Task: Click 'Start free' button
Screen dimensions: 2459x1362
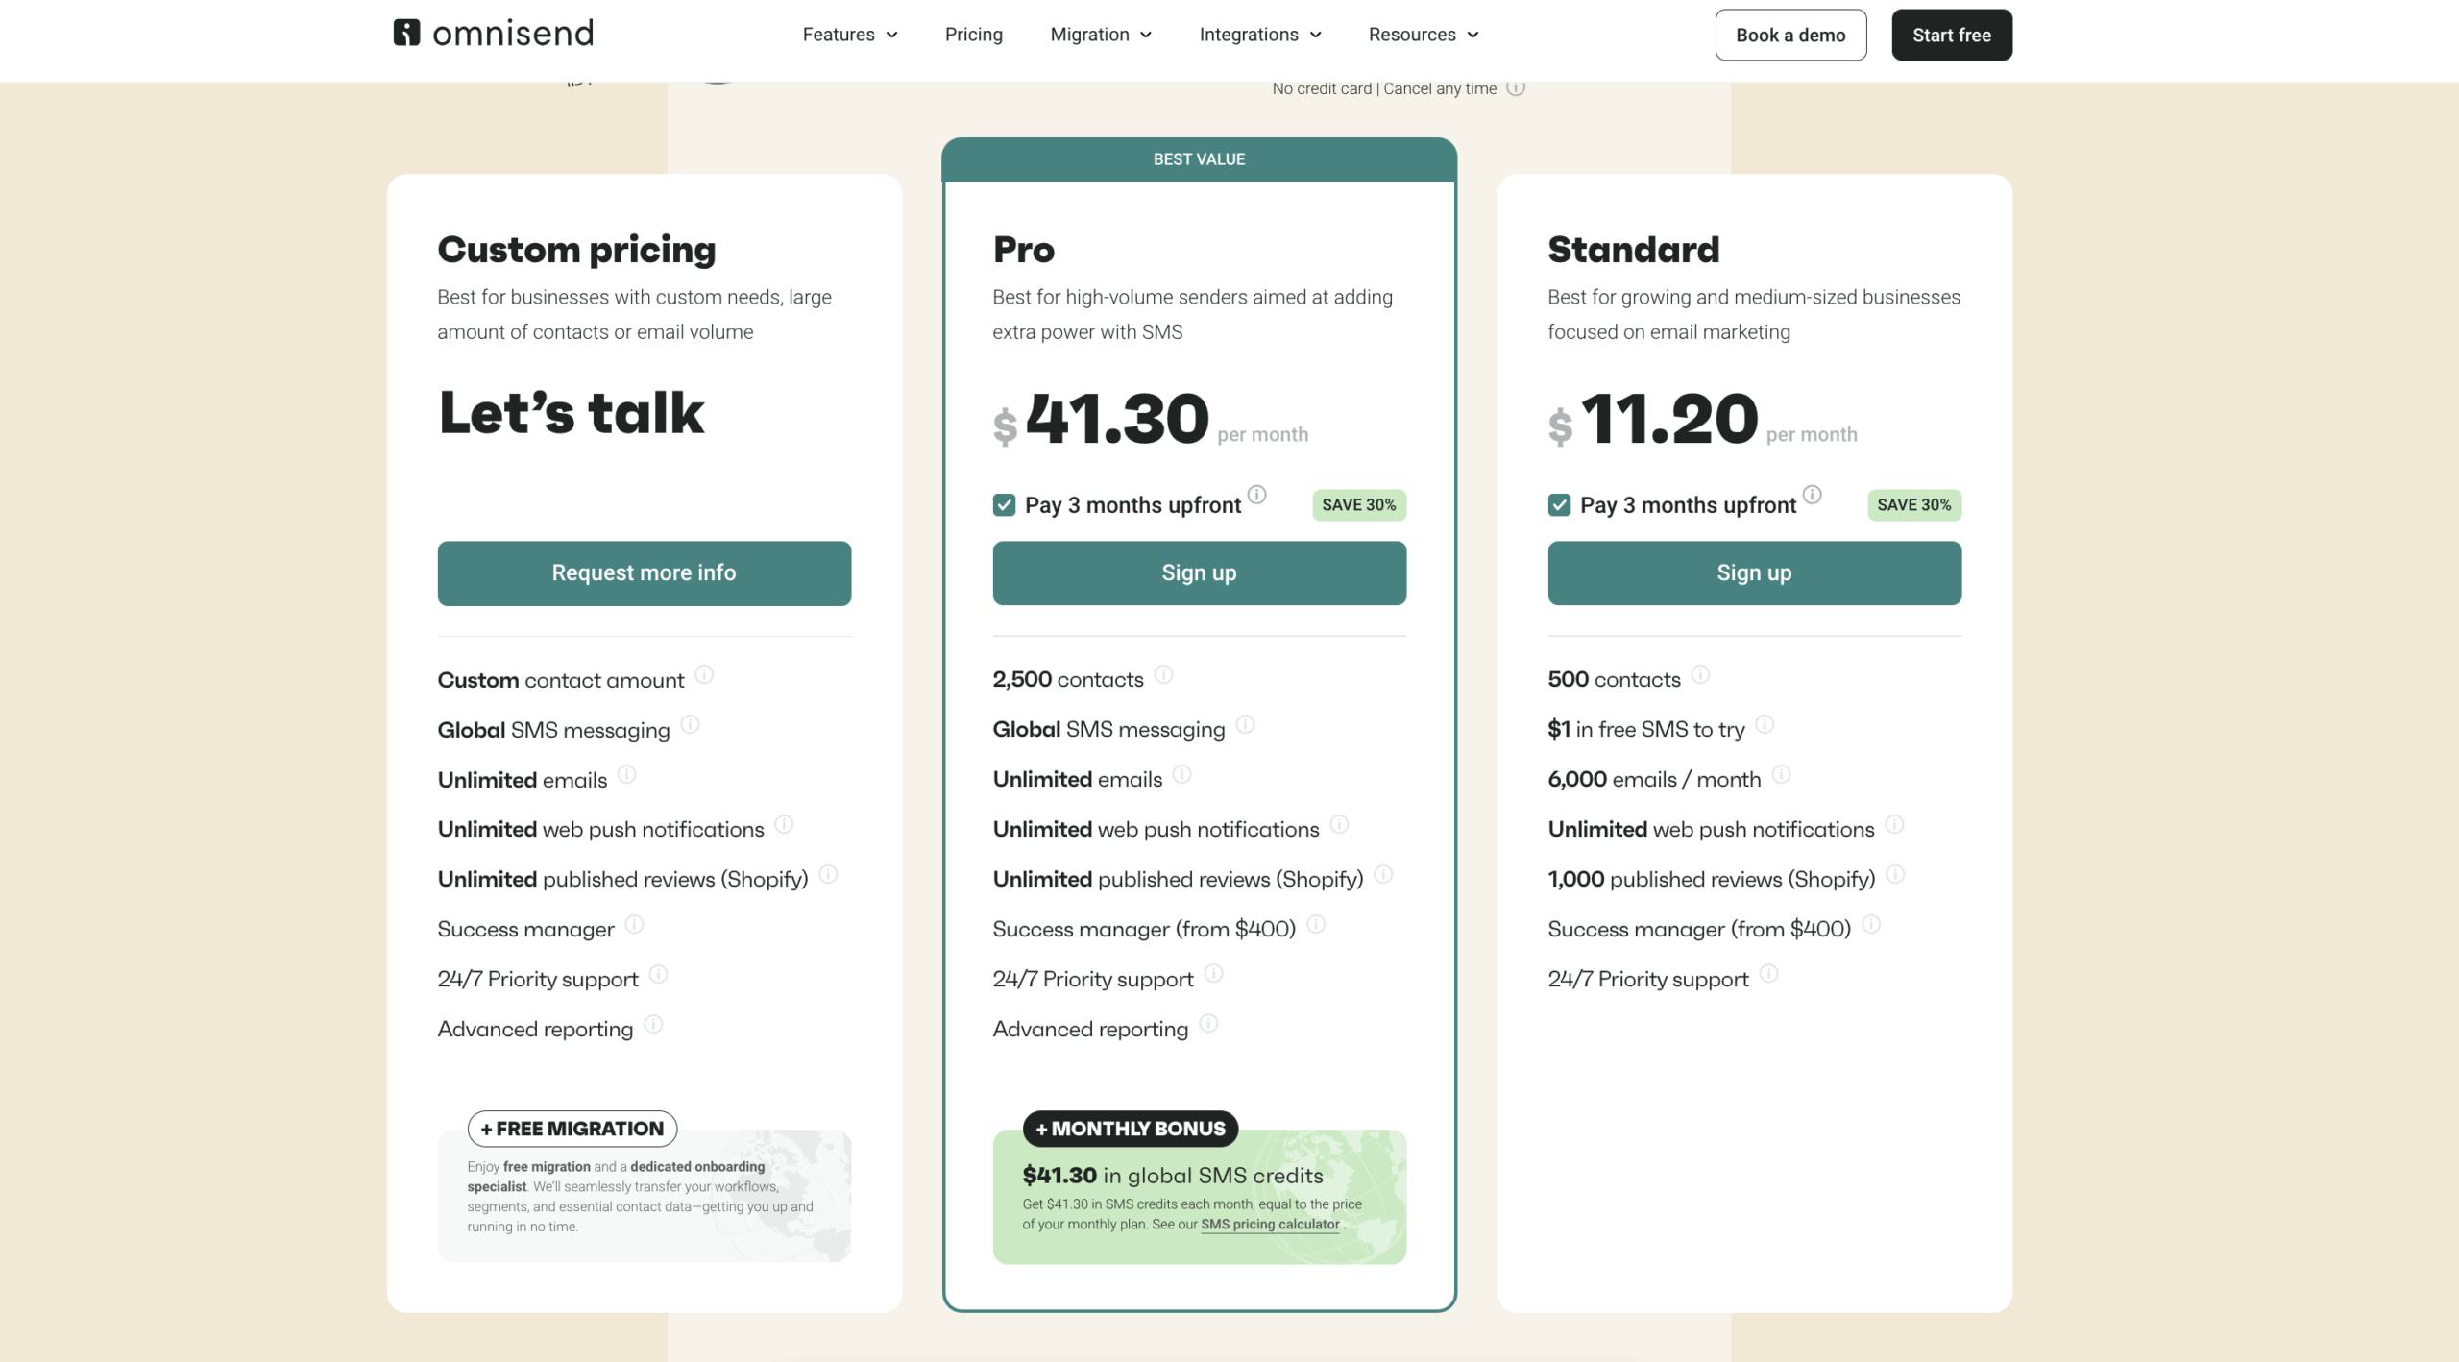Action: point(1951,35)
